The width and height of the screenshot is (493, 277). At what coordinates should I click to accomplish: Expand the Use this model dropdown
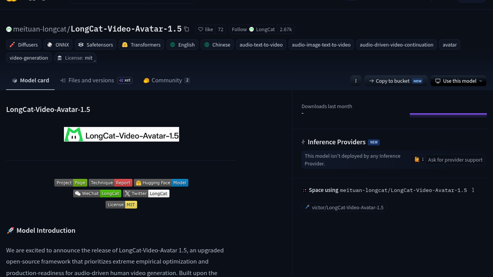tap(458, 81)
